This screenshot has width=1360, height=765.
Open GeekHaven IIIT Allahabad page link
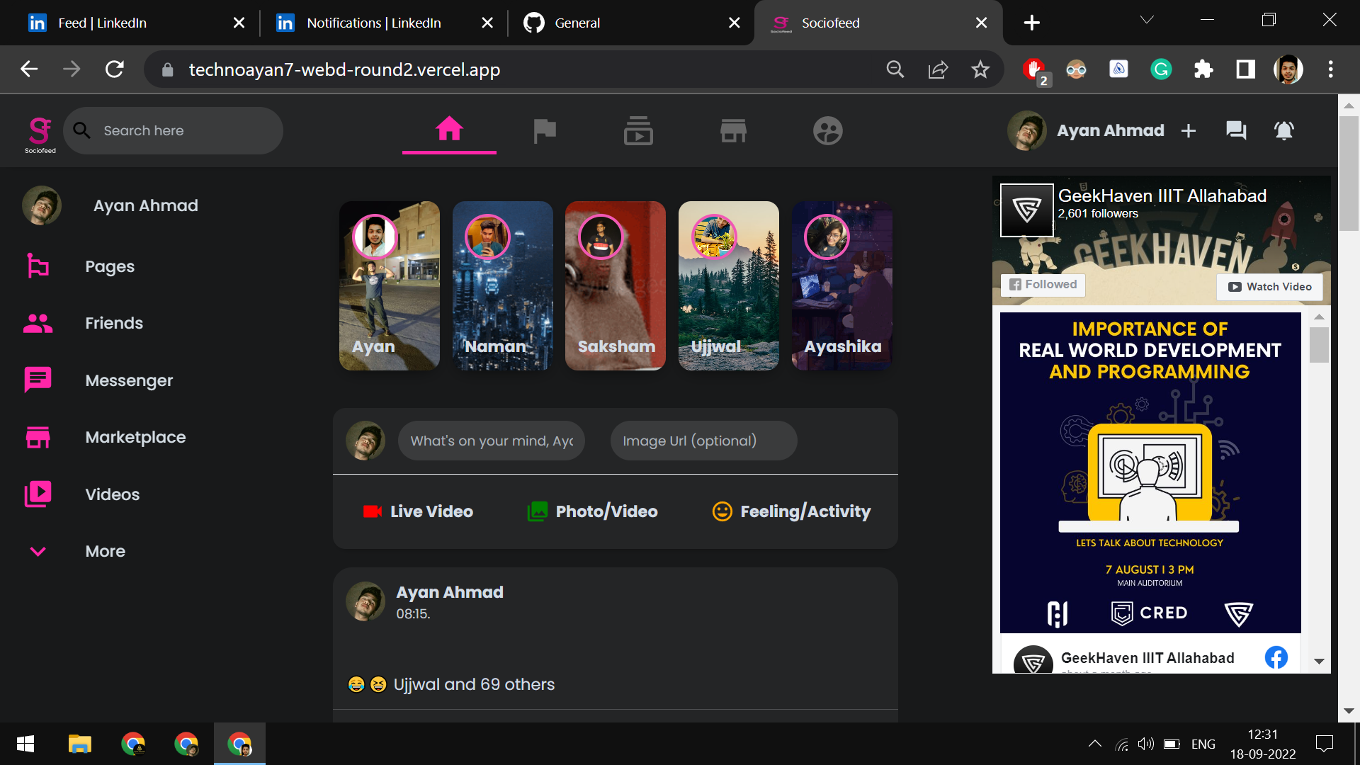pos(1162,195)
